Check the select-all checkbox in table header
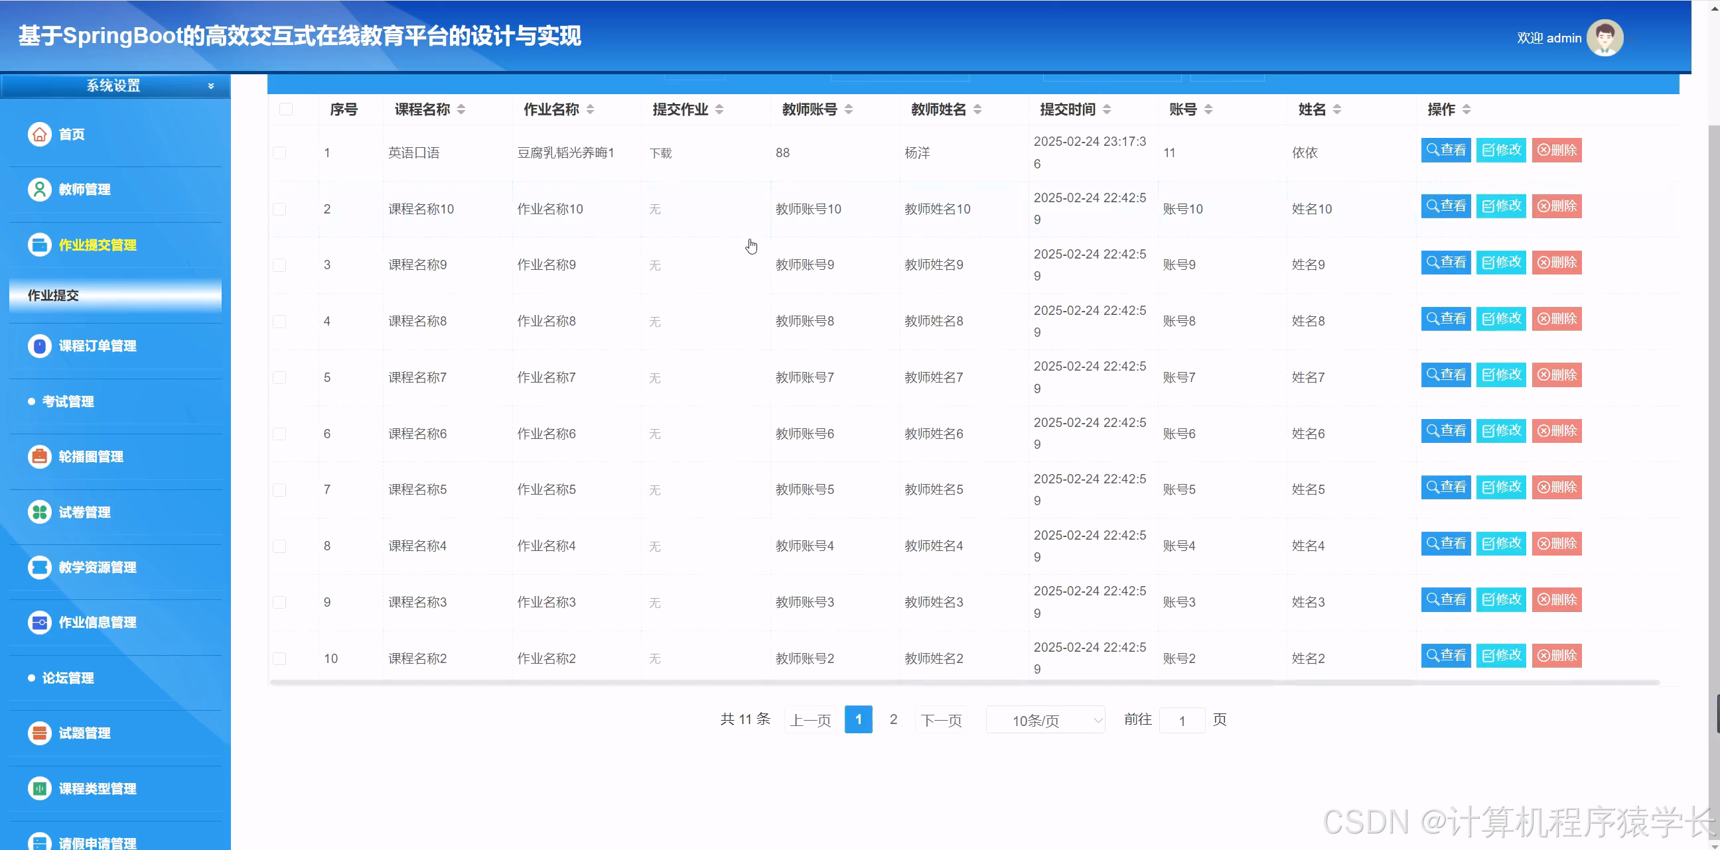 (286, 109)
